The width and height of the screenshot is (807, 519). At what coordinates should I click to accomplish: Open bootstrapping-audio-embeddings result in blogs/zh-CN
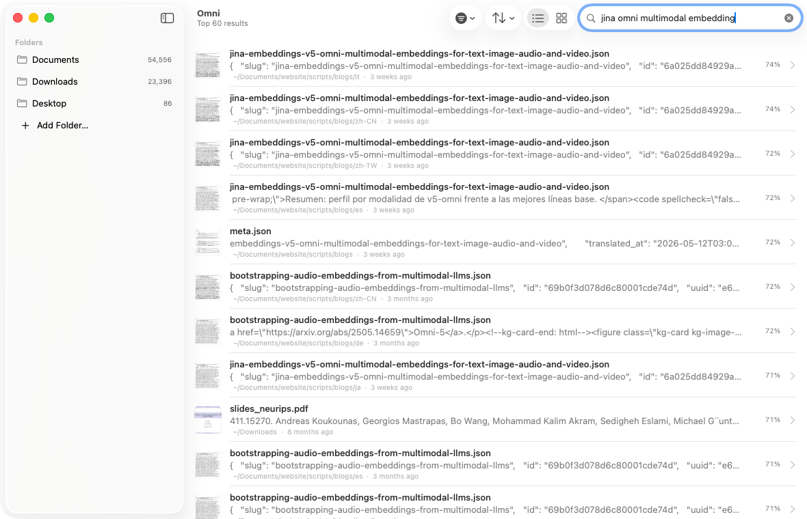(495, 287)
